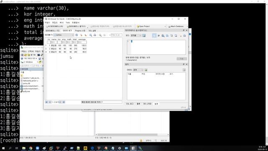
Task: Click the go-to-record number input
Action: 112,102
